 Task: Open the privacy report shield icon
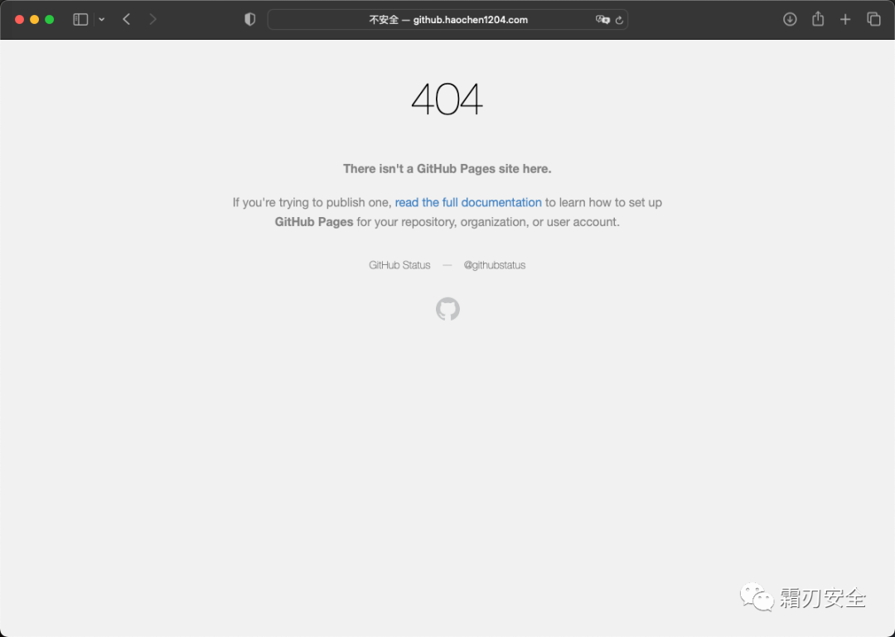point(249,19)
